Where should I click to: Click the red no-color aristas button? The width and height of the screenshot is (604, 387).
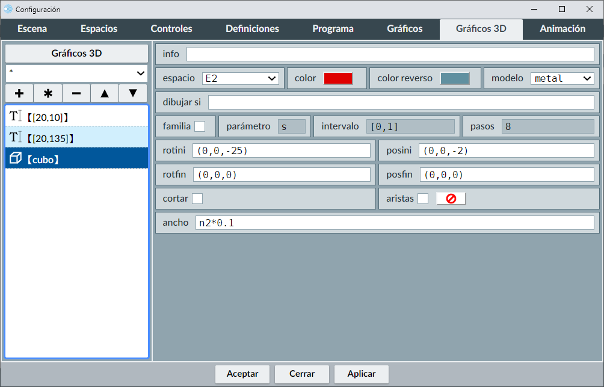pos(451,199)
